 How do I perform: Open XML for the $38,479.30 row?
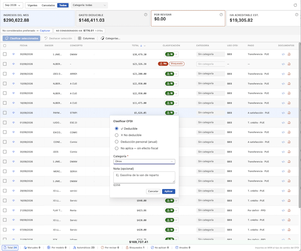[x=283, y=54]
